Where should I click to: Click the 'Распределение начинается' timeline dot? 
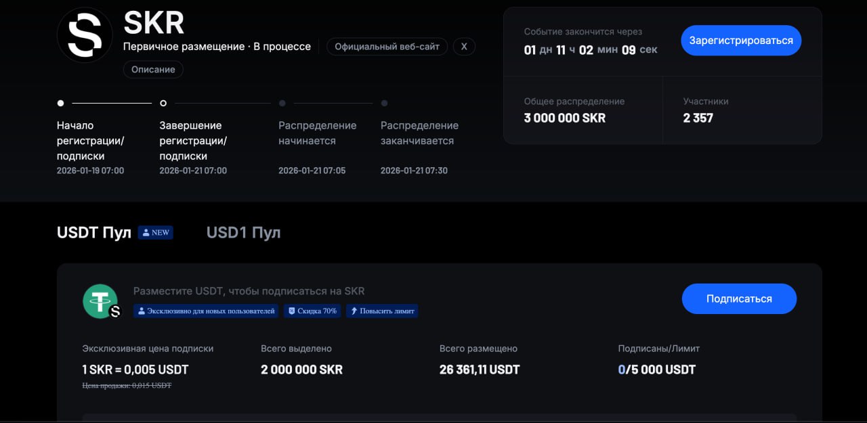(282, 104)
